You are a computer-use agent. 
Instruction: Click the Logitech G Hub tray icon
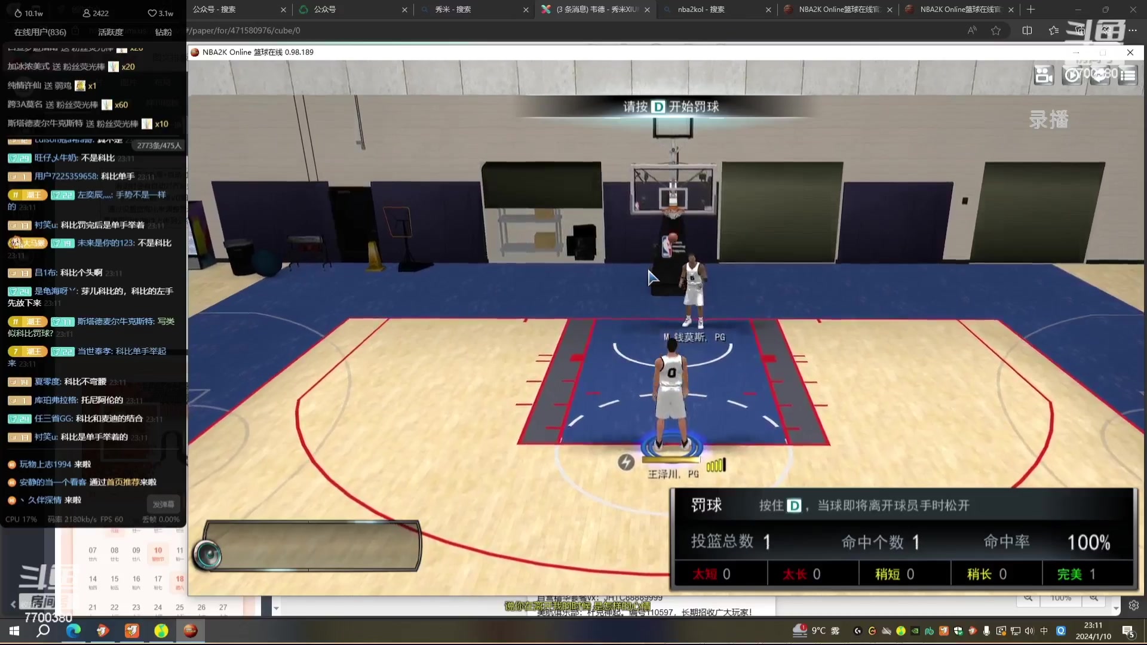pos(858,631)
